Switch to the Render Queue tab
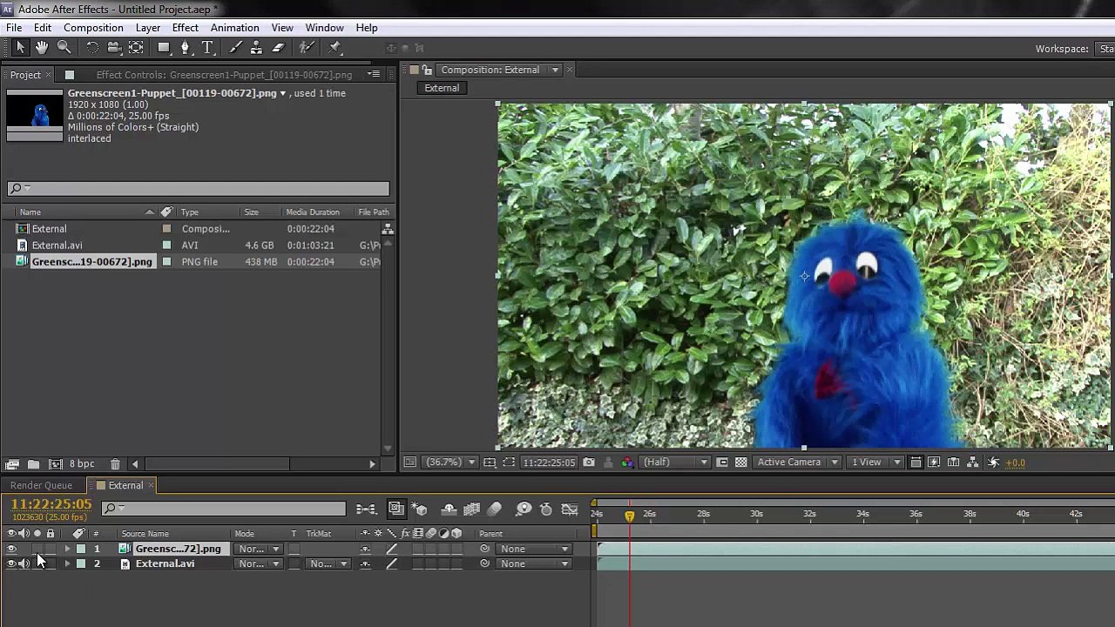Image resolution: width=1115 pixels, height=627 pixels. pyautogui.click(x=41, y=486)
